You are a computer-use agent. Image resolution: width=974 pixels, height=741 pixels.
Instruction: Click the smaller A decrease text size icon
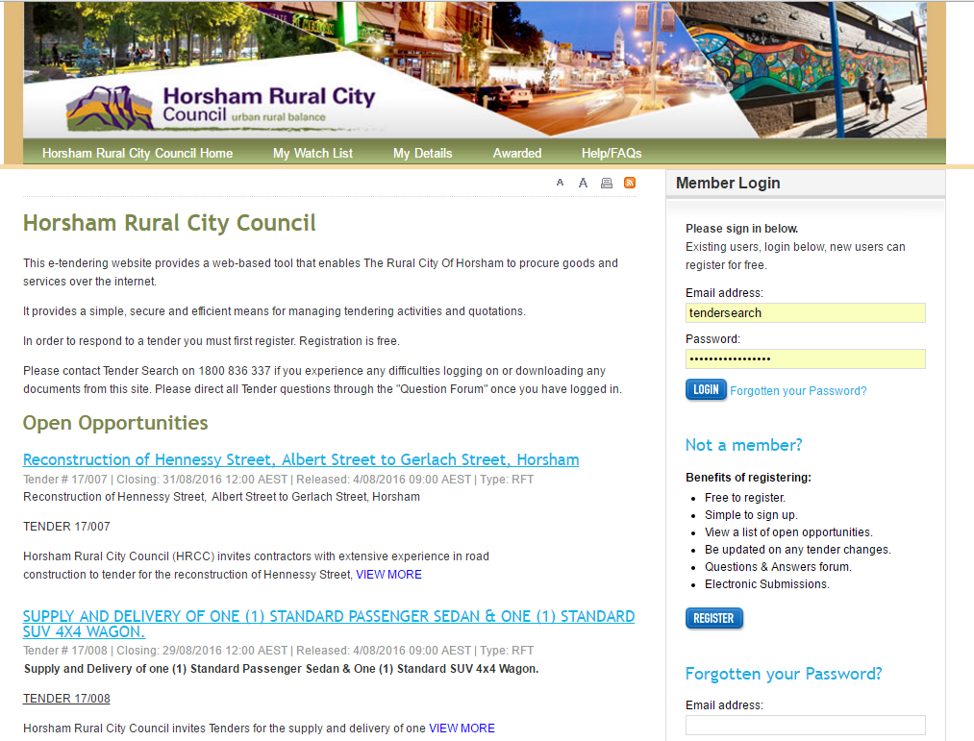coord(560,183)
